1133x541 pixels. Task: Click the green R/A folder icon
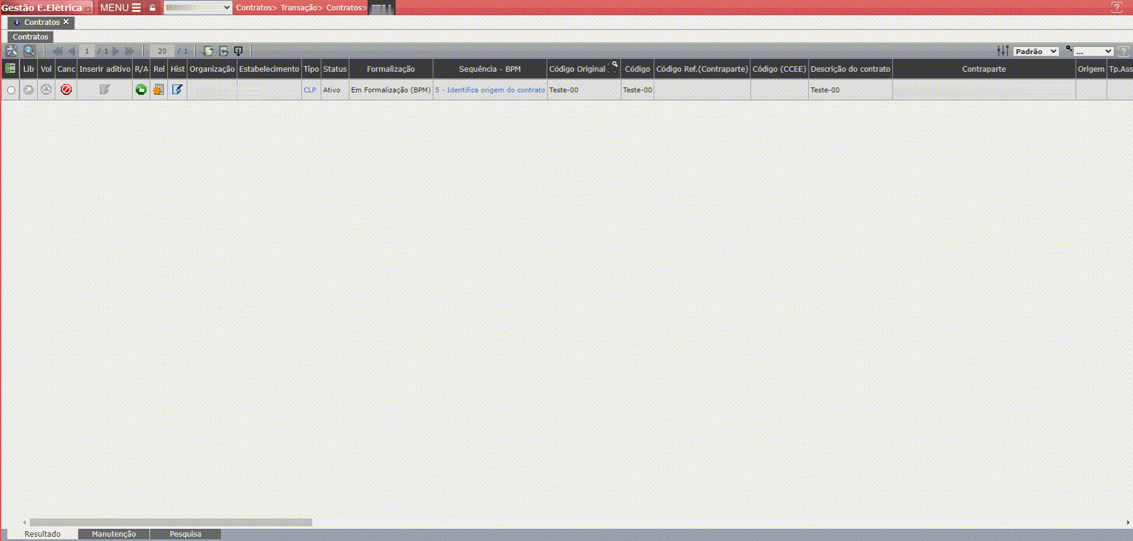coord(141,90)
